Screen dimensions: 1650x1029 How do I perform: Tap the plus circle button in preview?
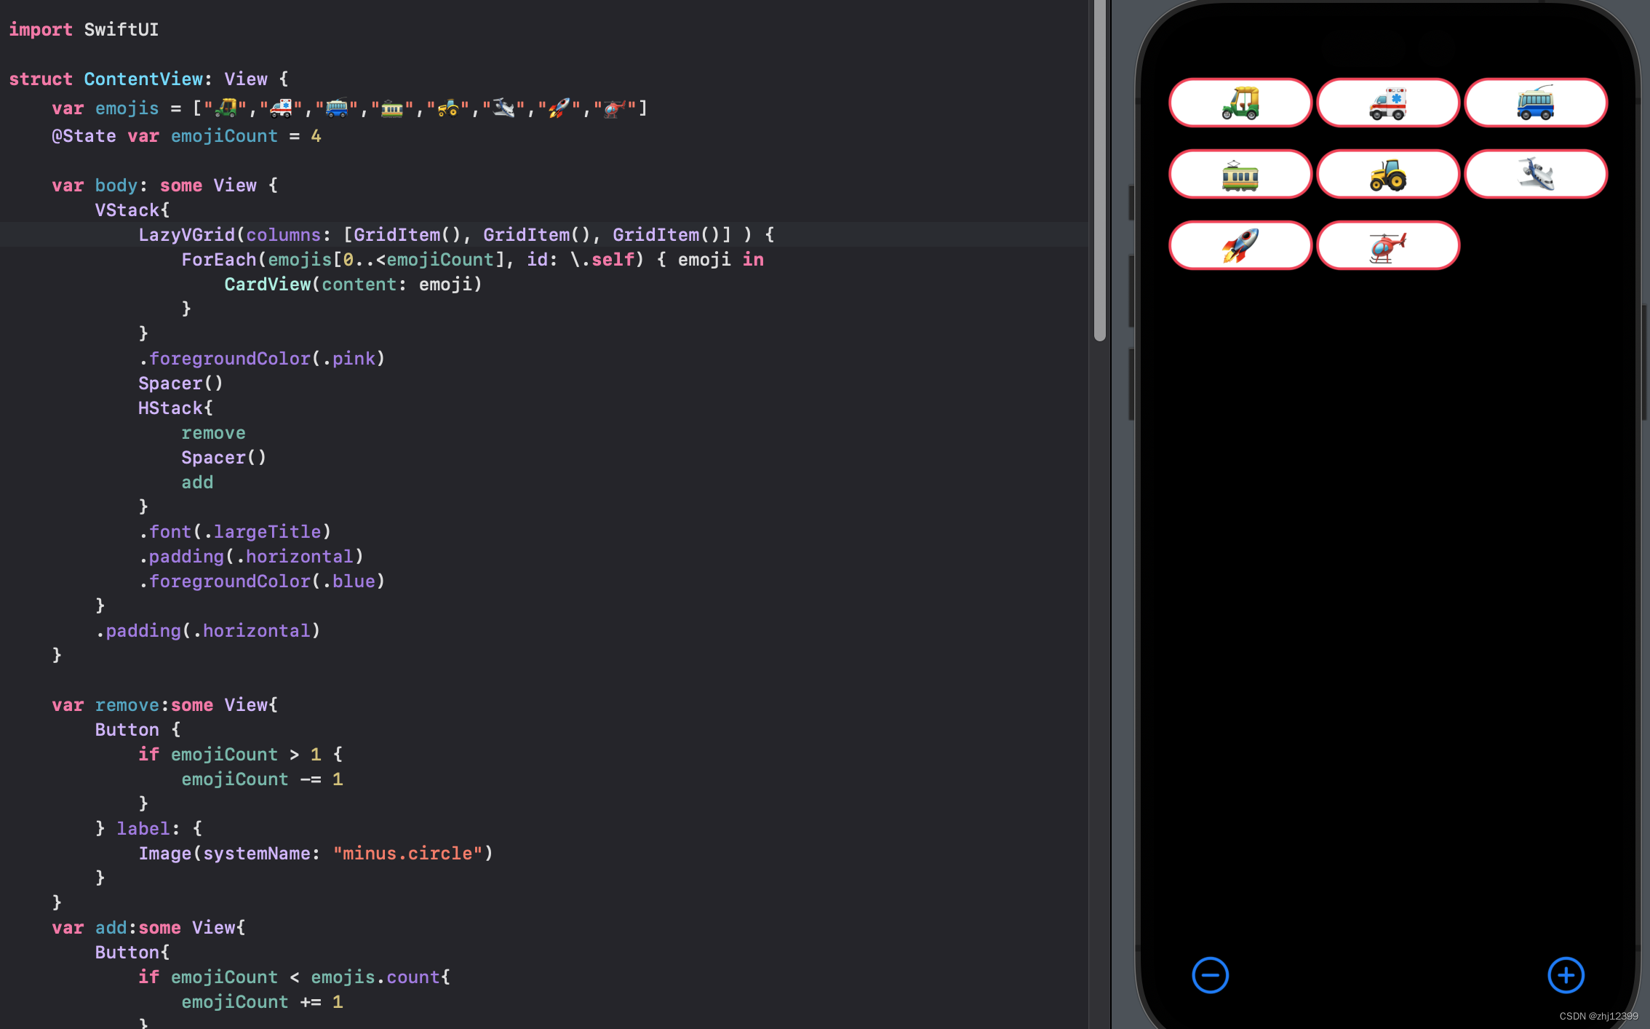[1566, 975]
